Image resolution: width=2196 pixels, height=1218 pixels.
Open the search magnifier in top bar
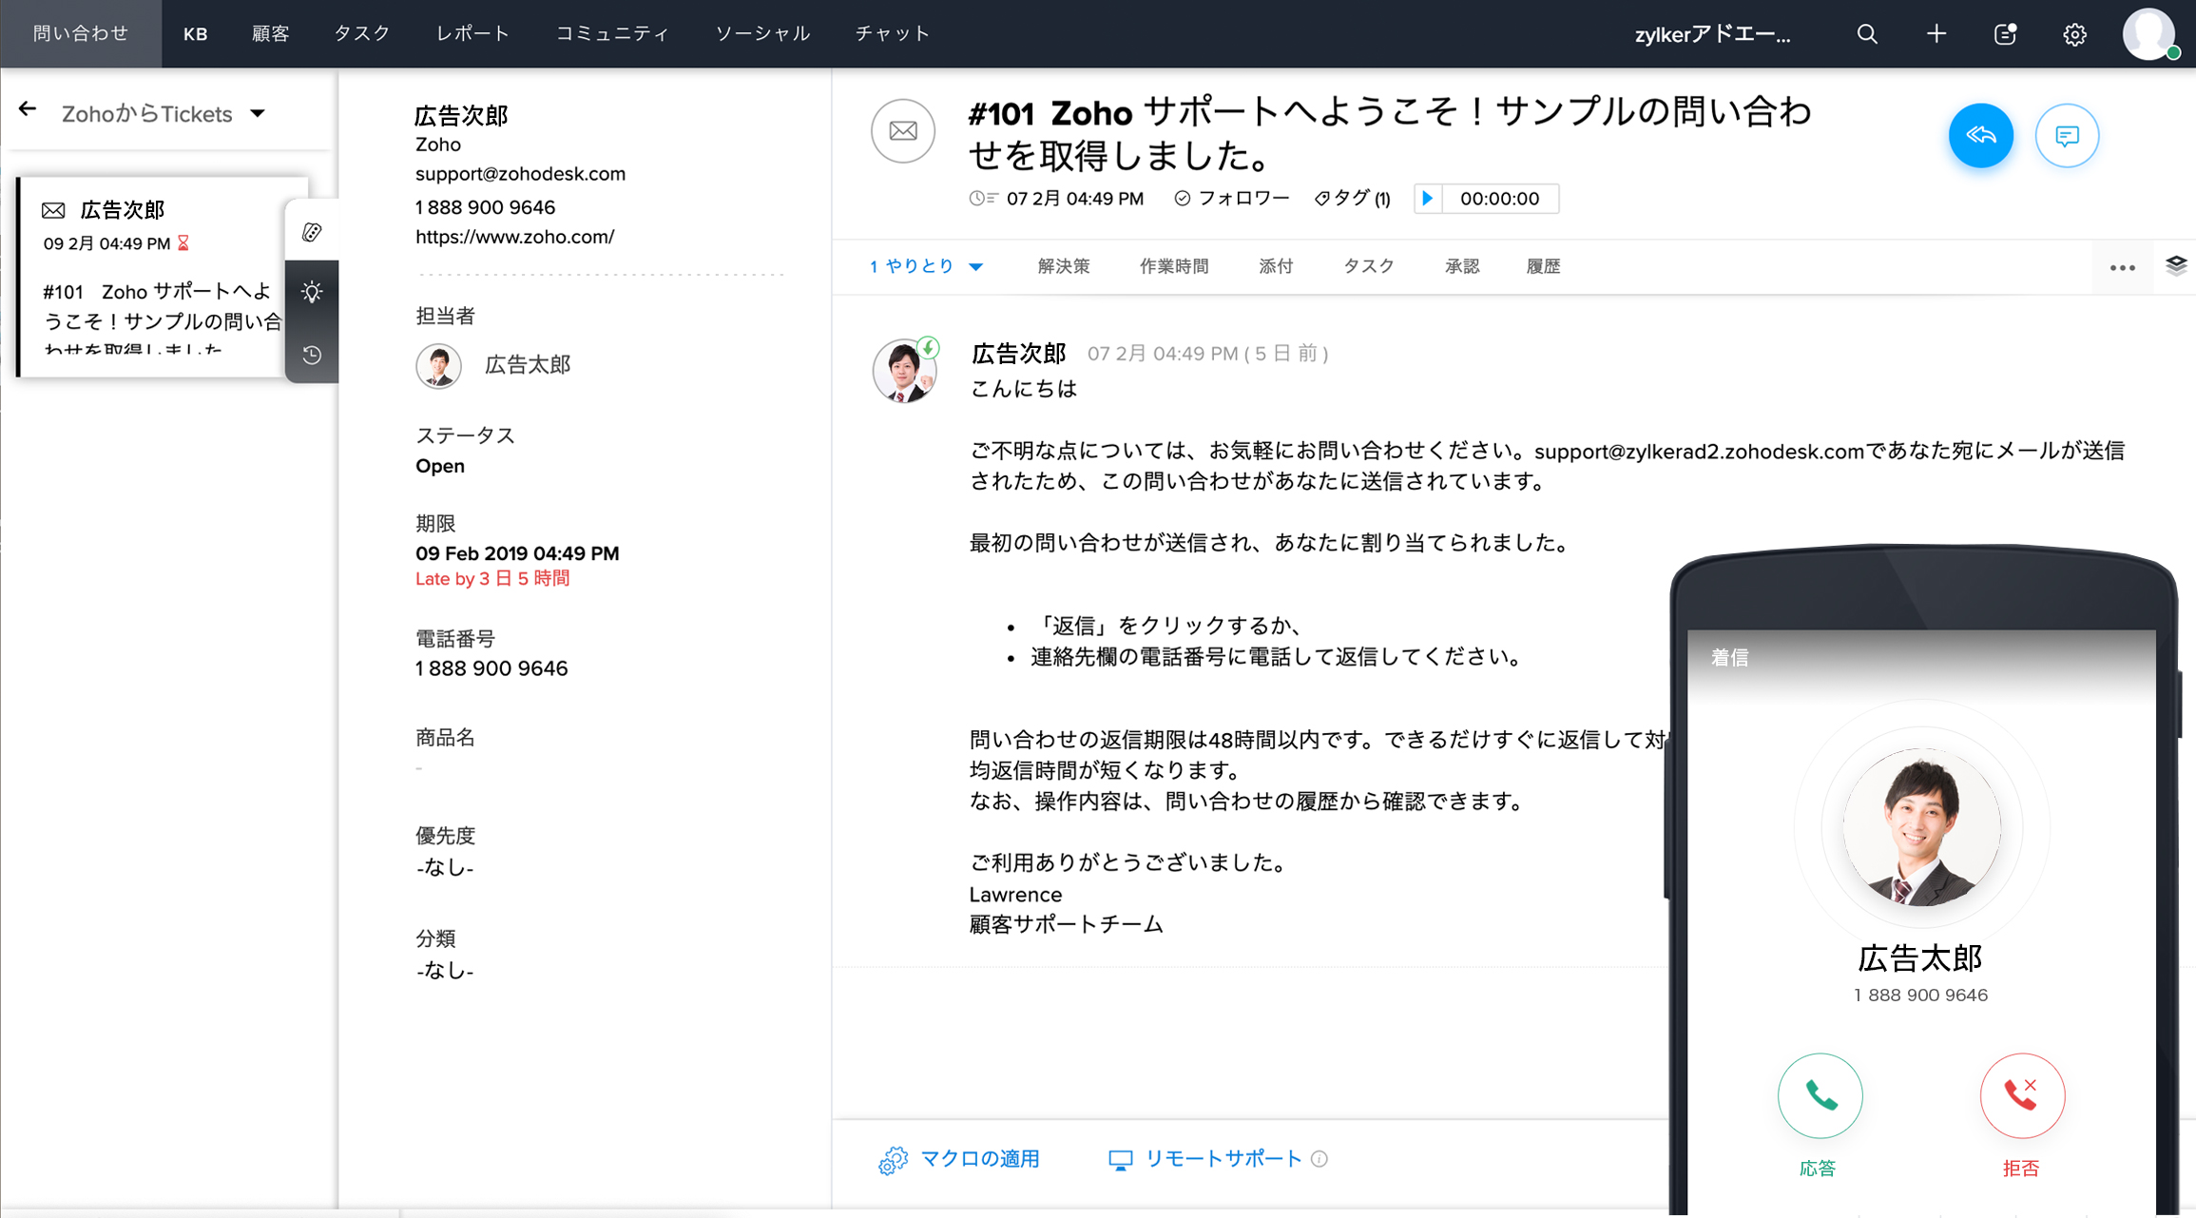[1867, 34]
